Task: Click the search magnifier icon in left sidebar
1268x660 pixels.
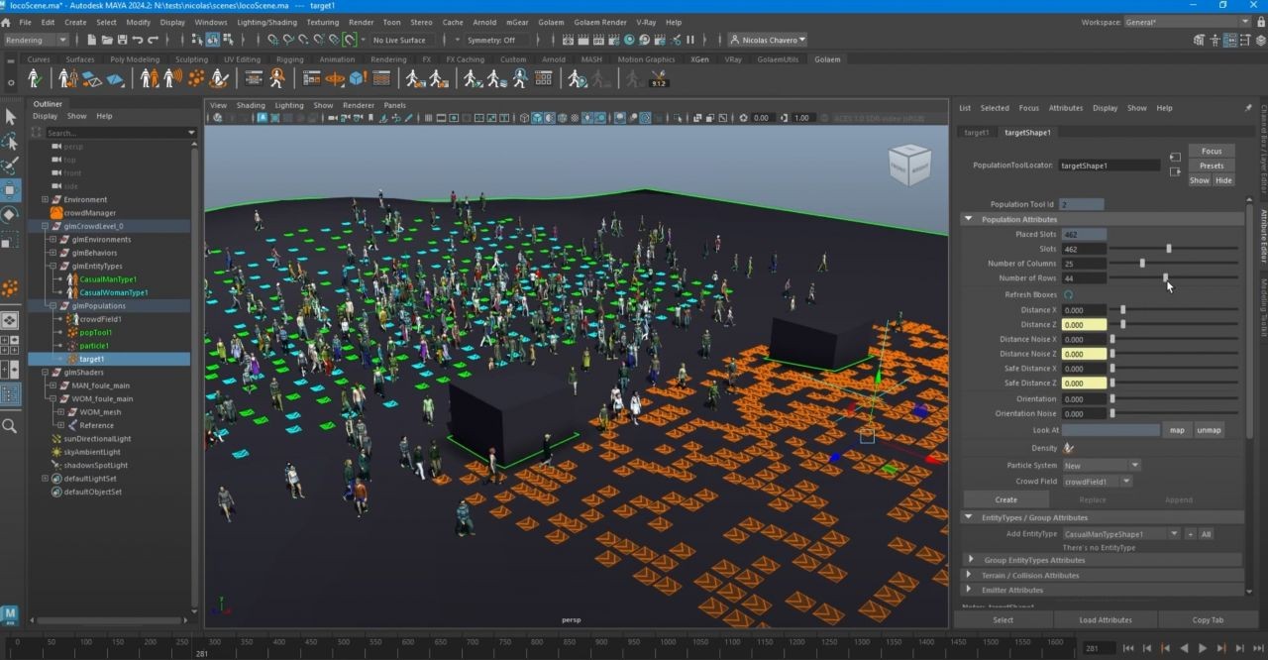Action: coord(10,426)
